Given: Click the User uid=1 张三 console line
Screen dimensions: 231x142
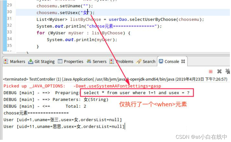Looking at the screenshot, I should click(63, 120).
